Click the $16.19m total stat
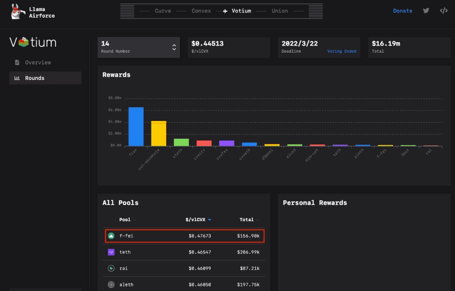 (386, 44)
